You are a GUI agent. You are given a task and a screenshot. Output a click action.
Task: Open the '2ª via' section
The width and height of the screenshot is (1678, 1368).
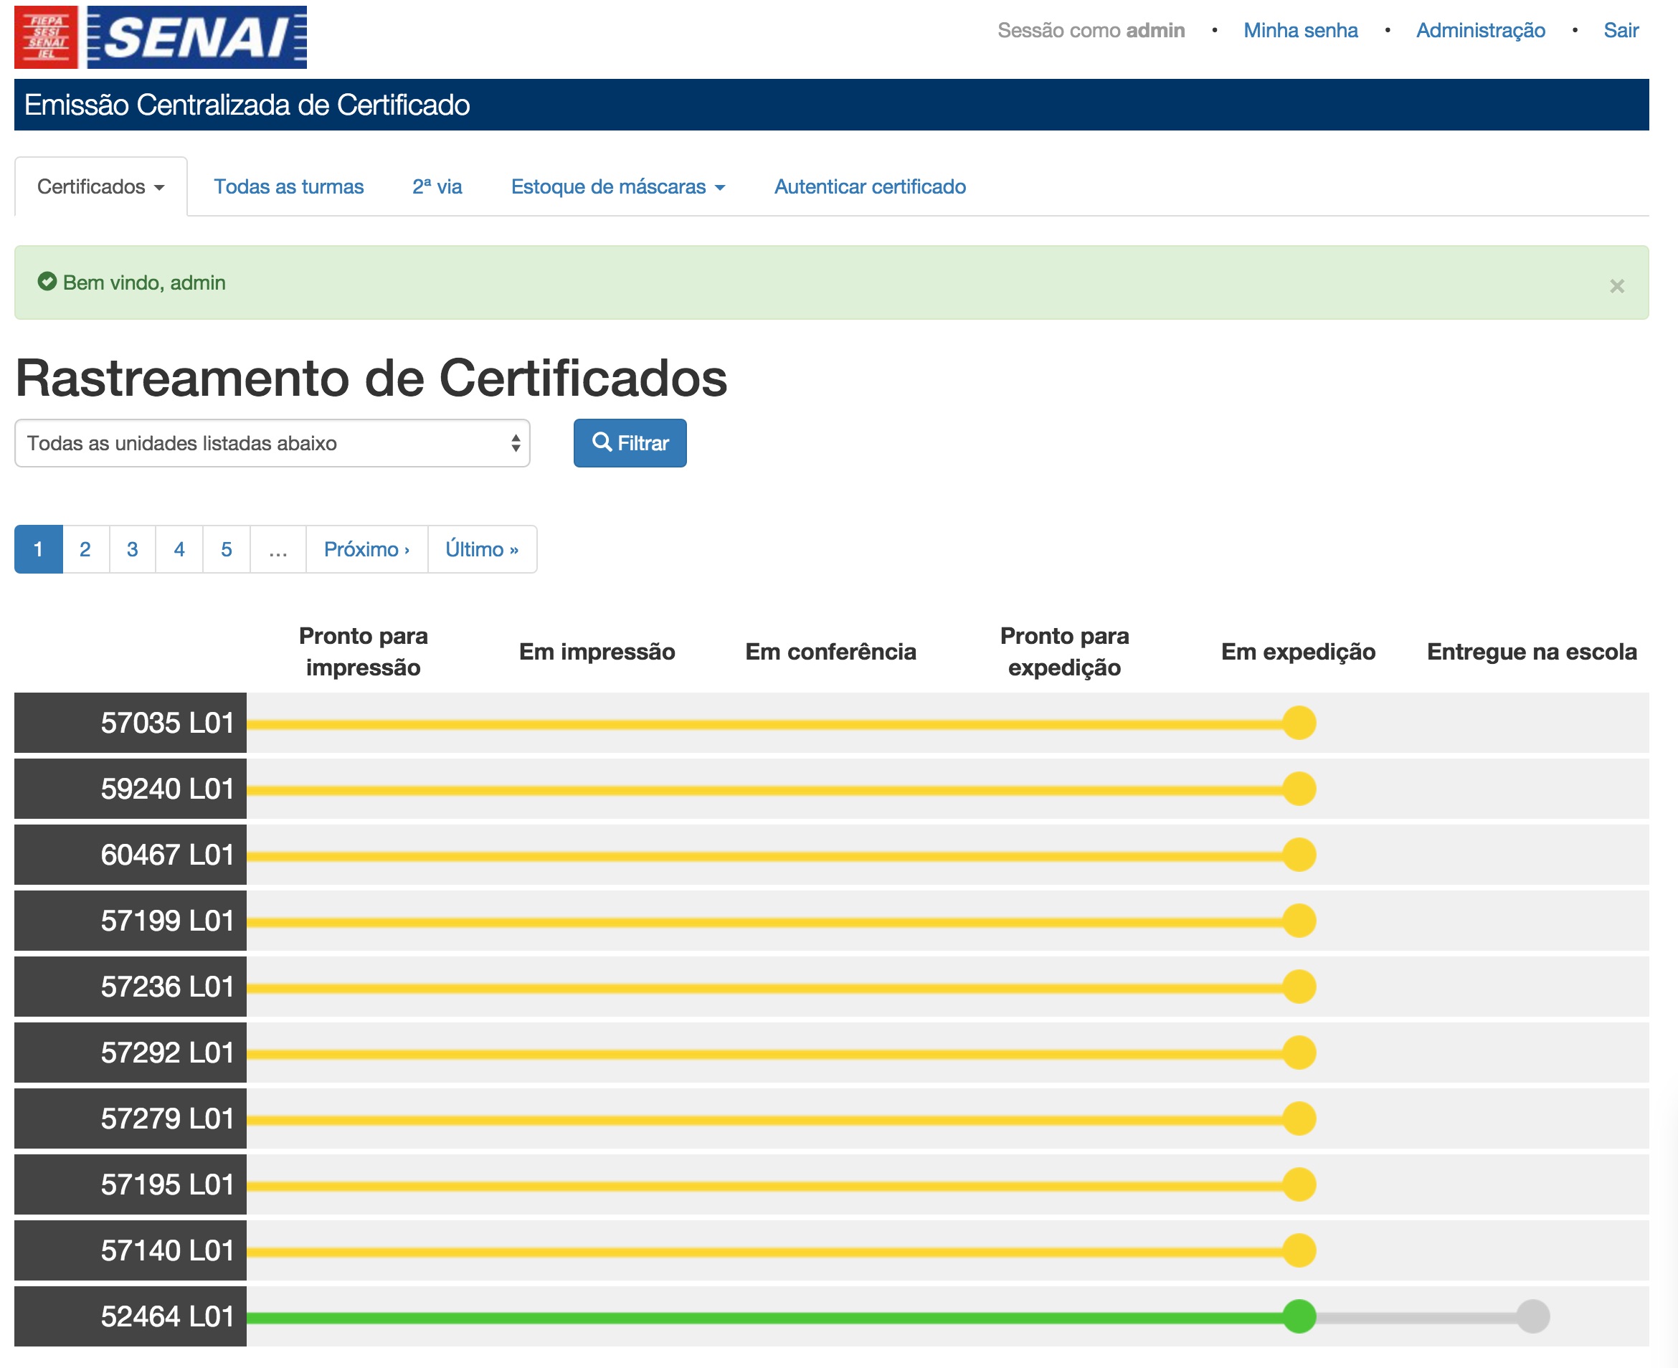[437, 186]
